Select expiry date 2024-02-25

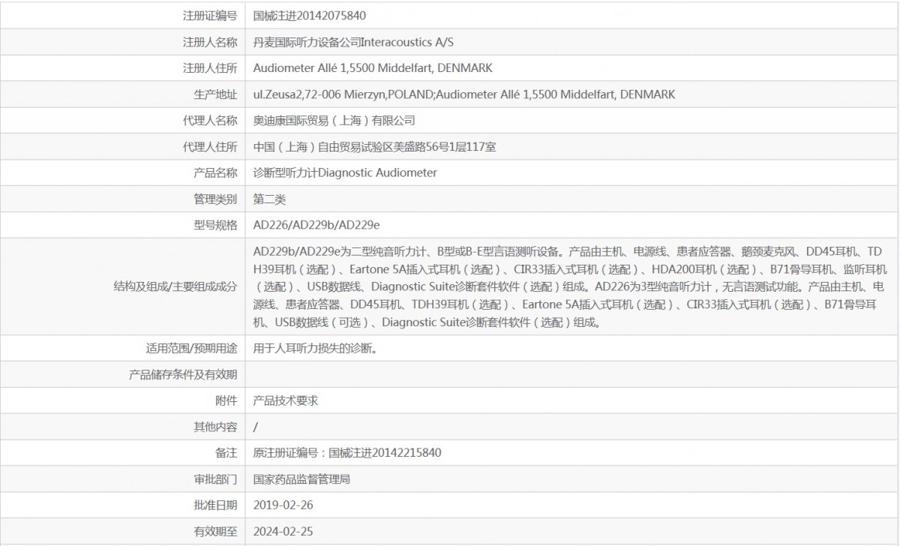click(283, 531)
